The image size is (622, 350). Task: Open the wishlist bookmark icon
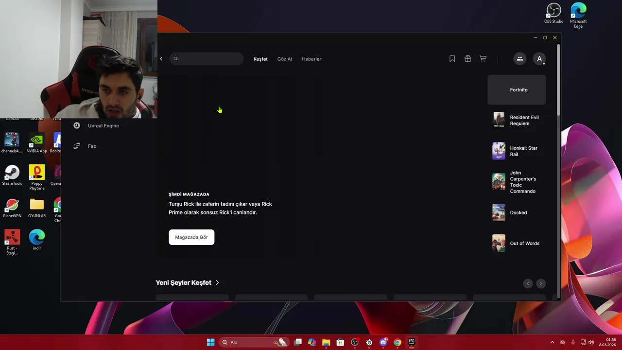[x=452, y=59]
